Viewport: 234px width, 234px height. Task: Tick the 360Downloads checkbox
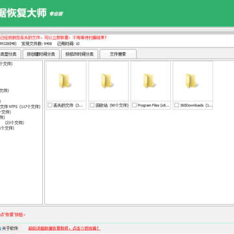(x=177, y=105)
